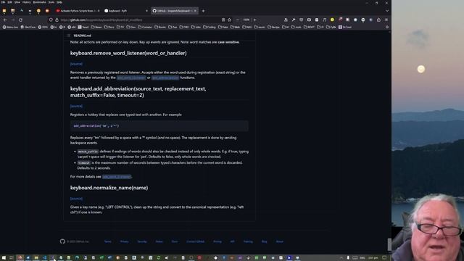Open the Pricing footer link
Viewport: 464px width, 261px height.
[217, 241]
